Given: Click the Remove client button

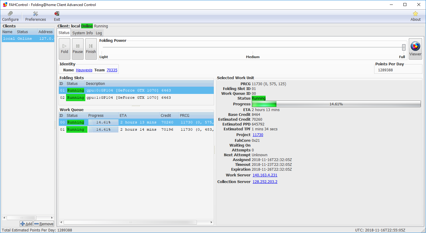Looking at the screenshot, I should [44, 224].
